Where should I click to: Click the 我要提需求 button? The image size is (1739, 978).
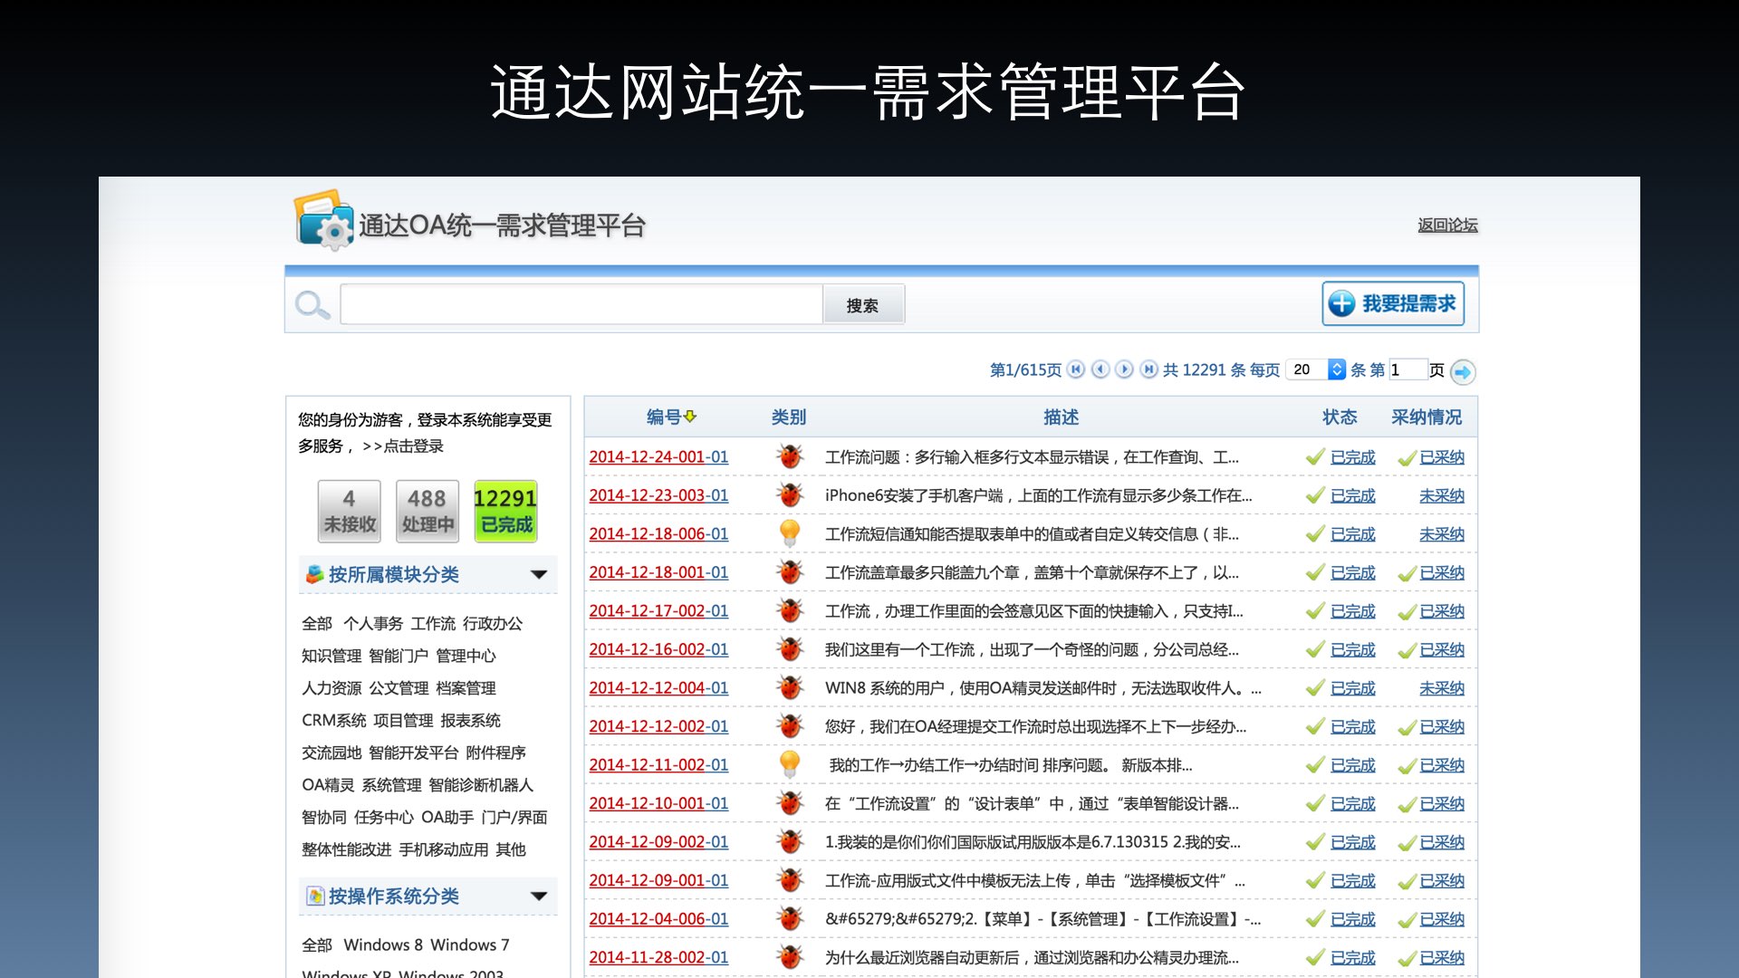click(x=1393, y=303)
